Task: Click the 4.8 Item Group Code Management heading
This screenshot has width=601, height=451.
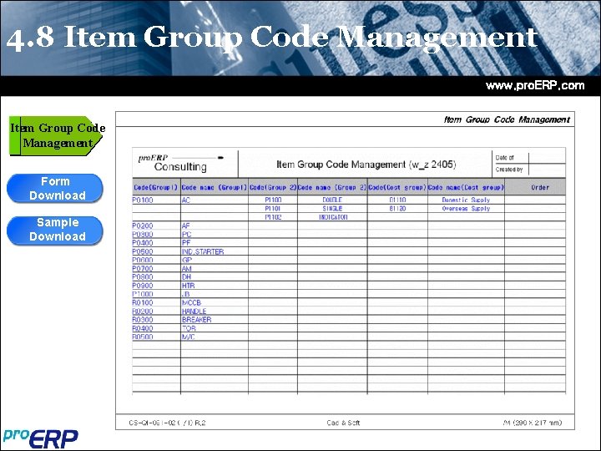Action: point(272,38)
